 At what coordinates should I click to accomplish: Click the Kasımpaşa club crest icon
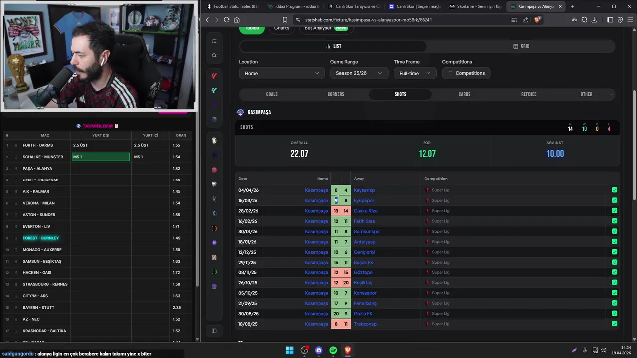click(x=240, y=112)
